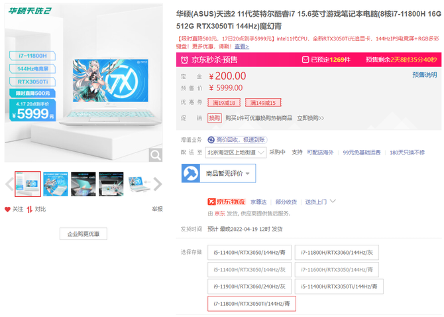Expand the 送货上门 chevron
Screen dimensions: 444x317
tap(333, 202)
